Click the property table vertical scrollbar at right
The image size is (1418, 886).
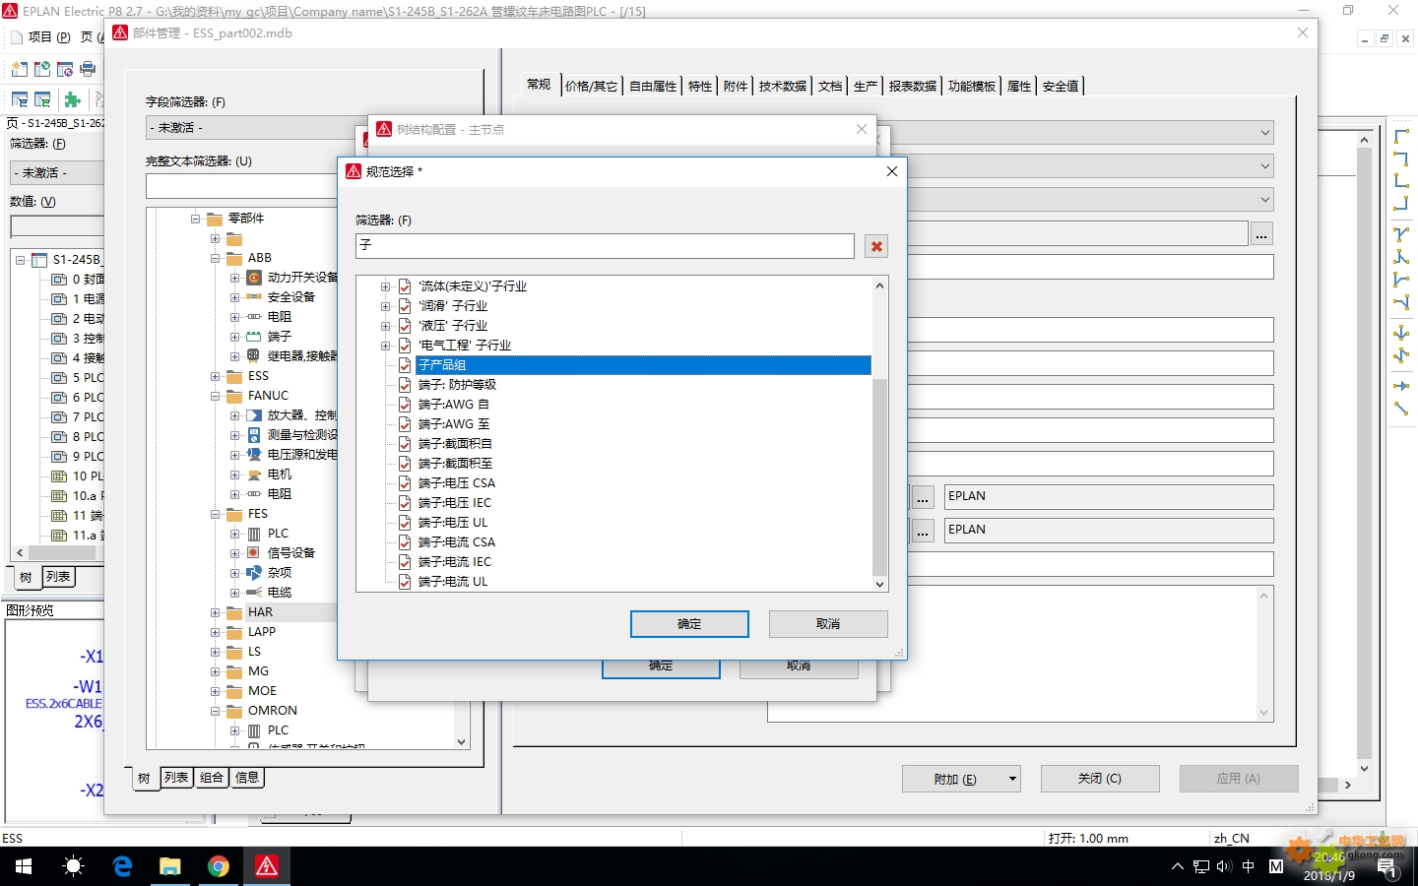coord(1364,453)
